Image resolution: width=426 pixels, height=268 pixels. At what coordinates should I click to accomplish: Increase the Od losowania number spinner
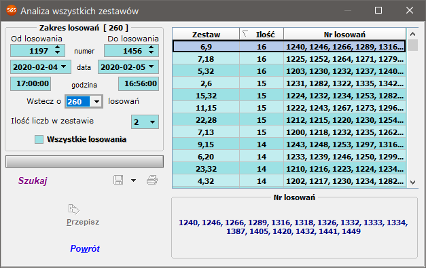point(57,47)
